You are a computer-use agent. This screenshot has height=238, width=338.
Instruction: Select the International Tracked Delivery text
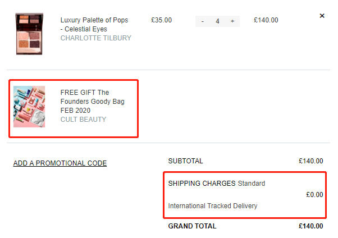213,206
